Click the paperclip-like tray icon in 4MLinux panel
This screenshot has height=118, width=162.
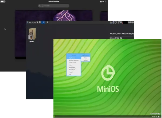119,22
